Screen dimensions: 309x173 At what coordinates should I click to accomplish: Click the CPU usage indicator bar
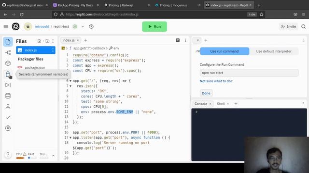tap(20, 158)
